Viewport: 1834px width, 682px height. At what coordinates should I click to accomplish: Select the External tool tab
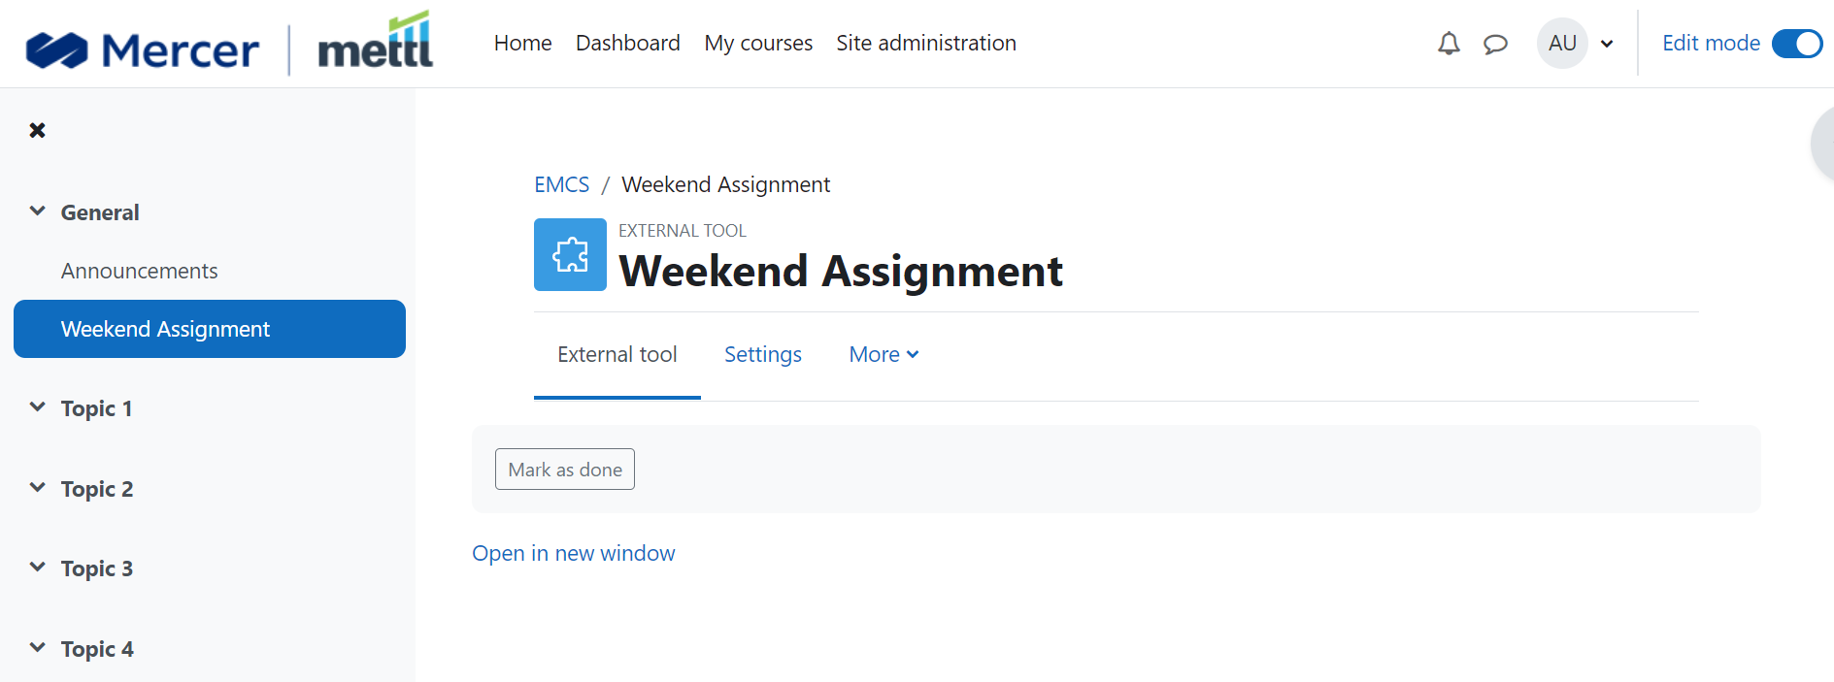617,355
